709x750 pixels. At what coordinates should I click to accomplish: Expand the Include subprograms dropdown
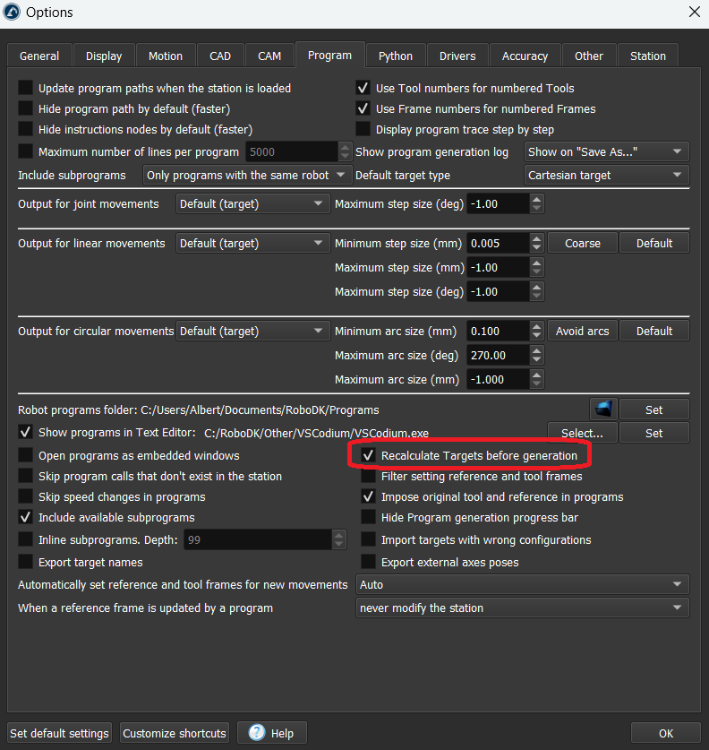pyautogui.click(x=248, y=176)
